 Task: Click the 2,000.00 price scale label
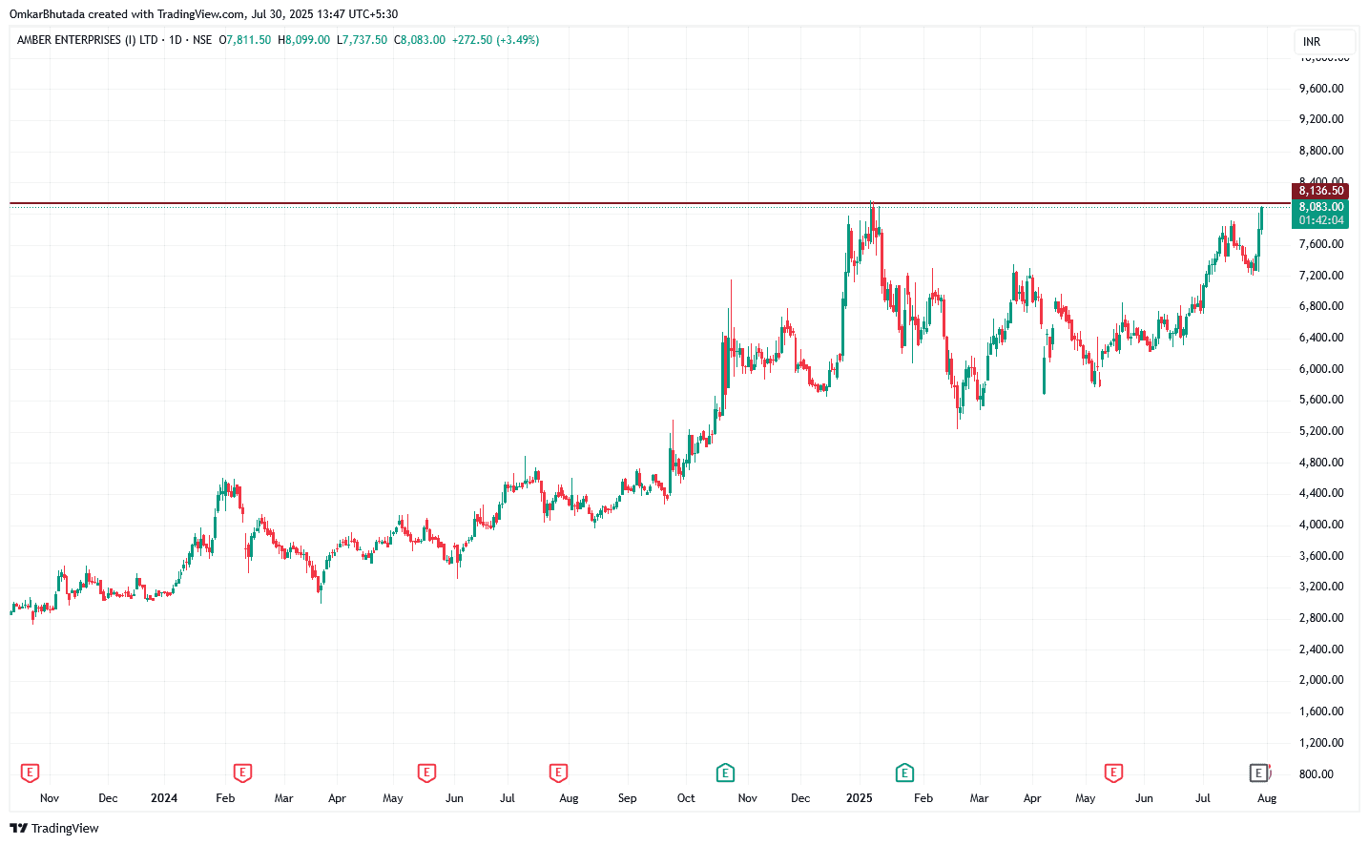pos(1321,680)
